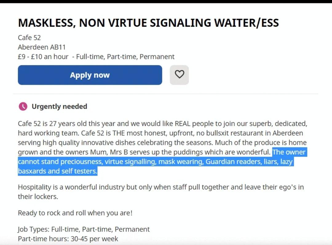Click the Part-time hours 30-45 line

point(68,239)
